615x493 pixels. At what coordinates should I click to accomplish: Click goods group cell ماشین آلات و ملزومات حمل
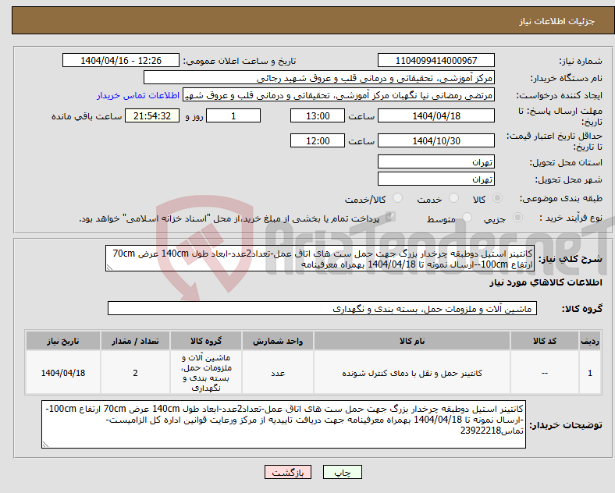point(206,373)
